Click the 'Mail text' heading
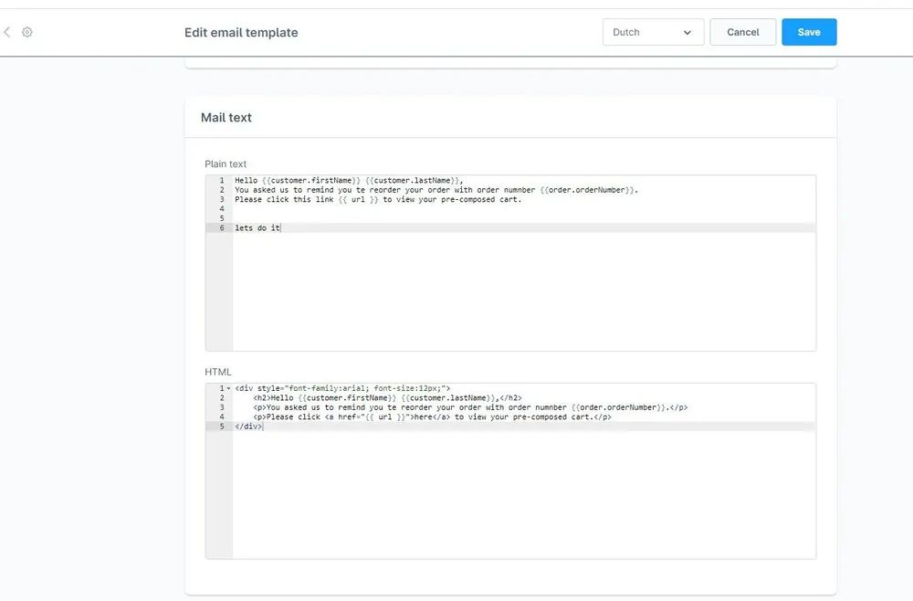Image resolution: width=913 pixels, height=601 pixels. pyautogui.click(x=226, y=118)
